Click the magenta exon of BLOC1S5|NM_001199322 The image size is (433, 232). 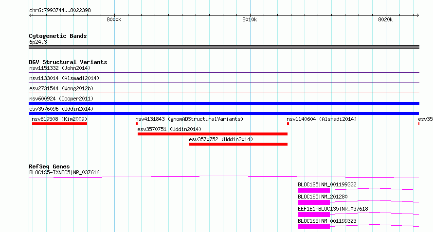314,190
